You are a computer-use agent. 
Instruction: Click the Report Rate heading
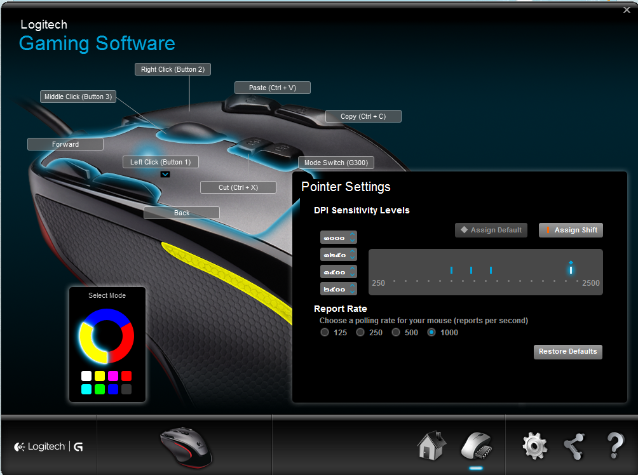point(341,309)
